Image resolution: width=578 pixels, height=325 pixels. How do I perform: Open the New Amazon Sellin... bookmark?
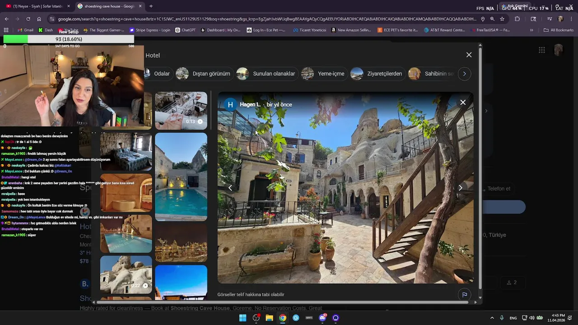point(351,30)
